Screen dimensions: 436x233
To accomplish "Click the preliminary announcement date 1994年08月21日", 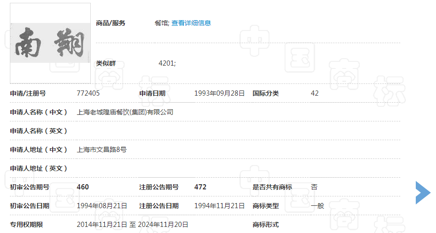I will 102,206.
